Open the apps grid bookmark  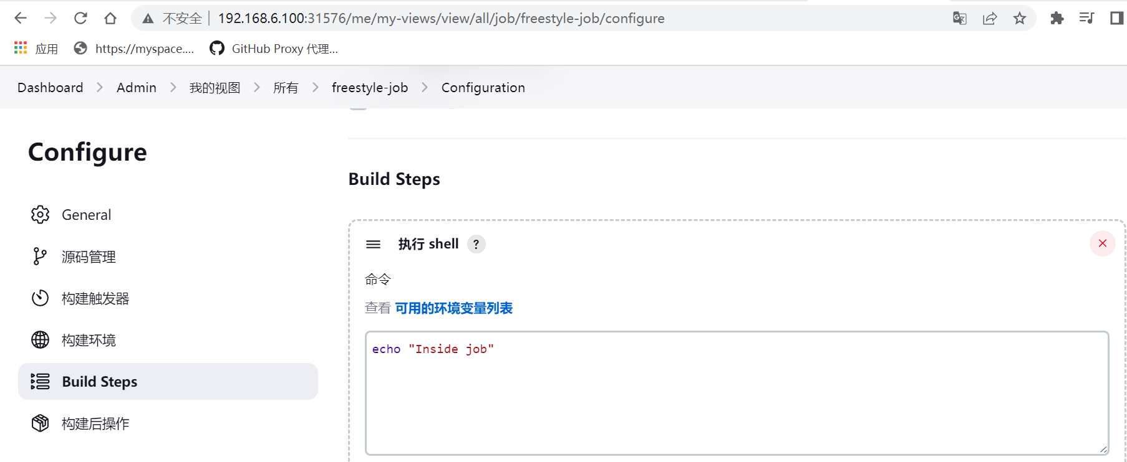coord(36,48)
